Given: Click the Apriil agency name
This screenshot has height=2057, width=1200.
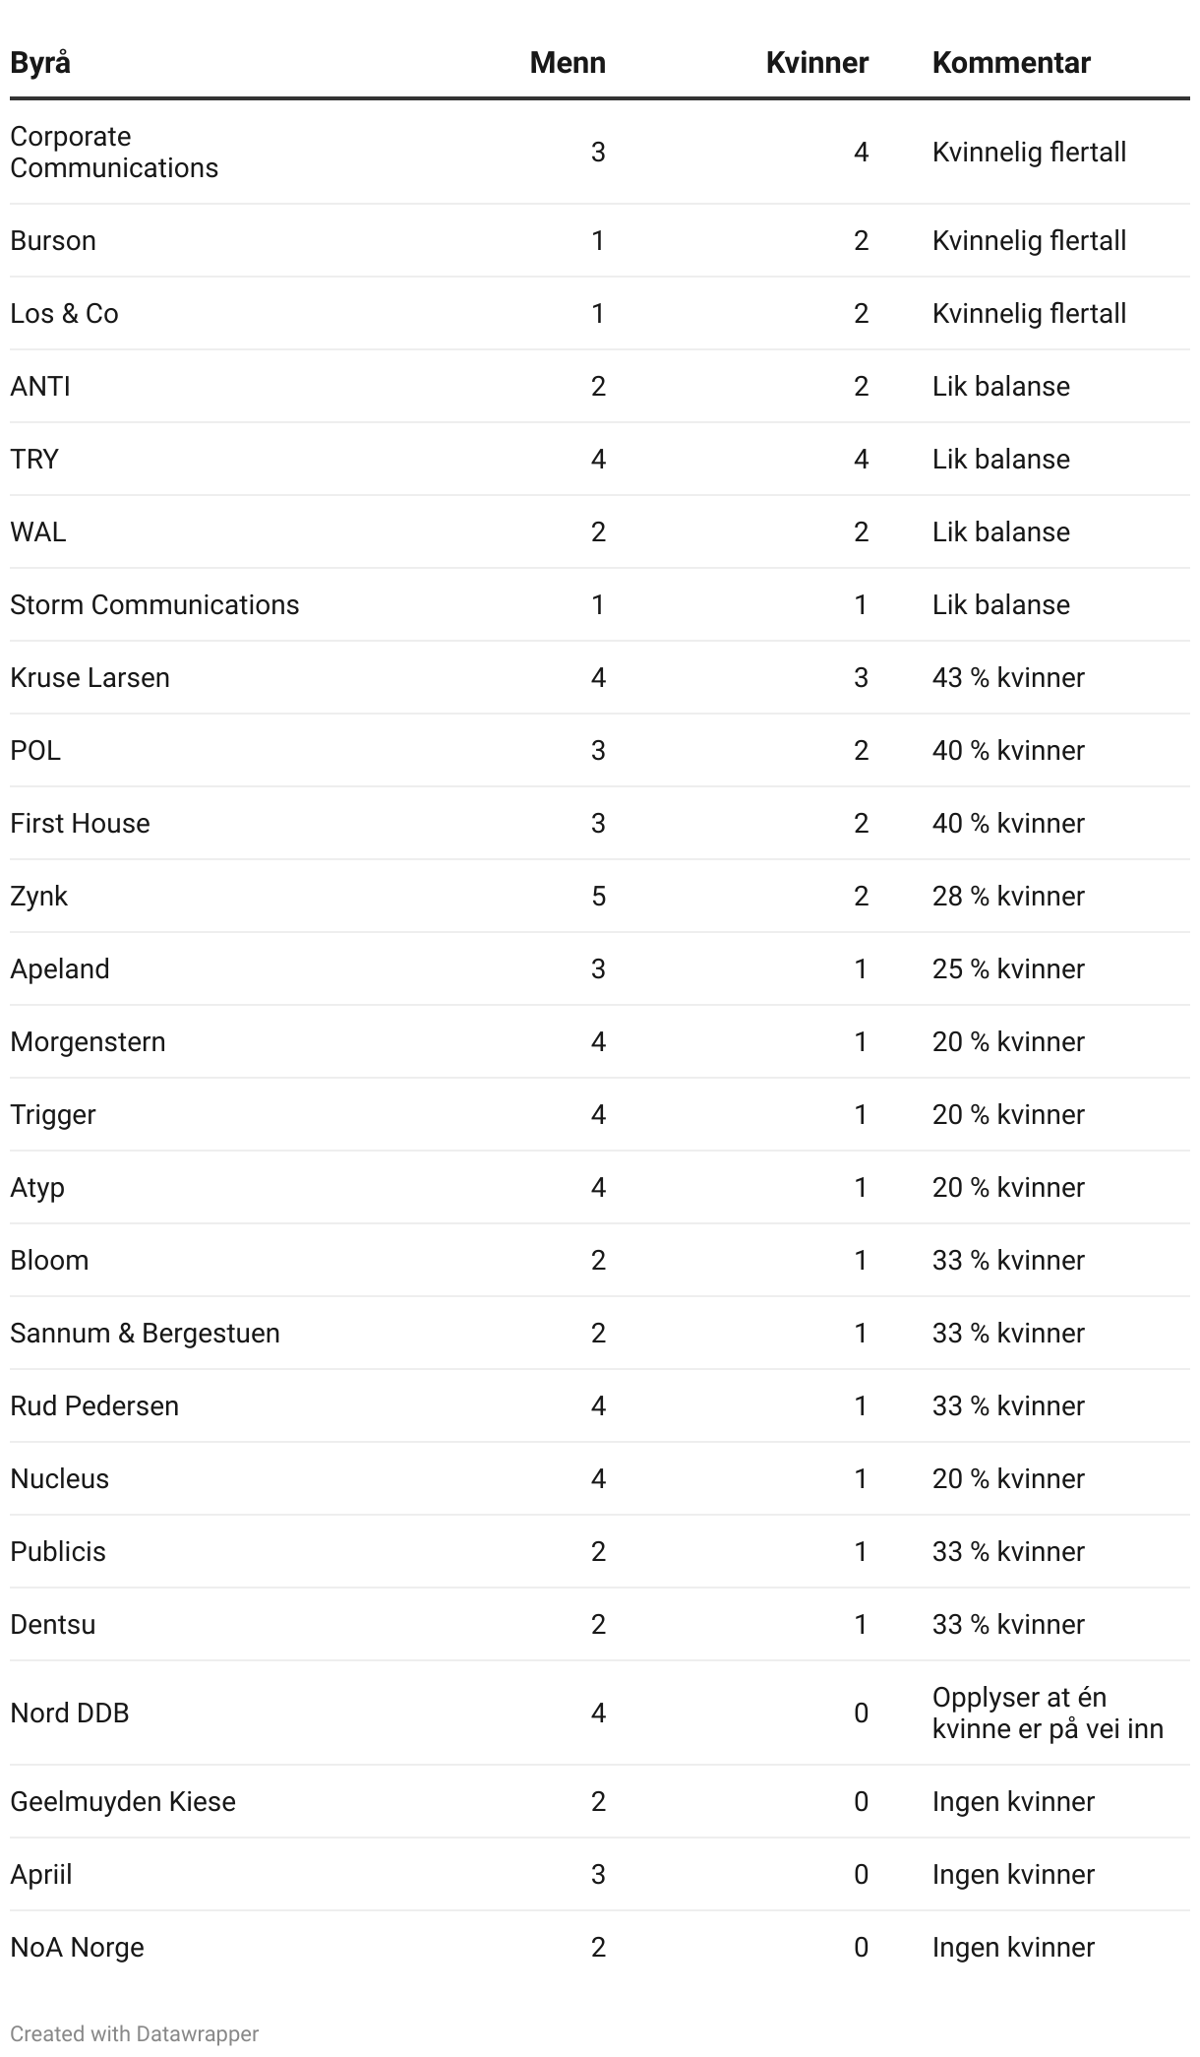Looking at the screenshot, I should point(41,1875).
